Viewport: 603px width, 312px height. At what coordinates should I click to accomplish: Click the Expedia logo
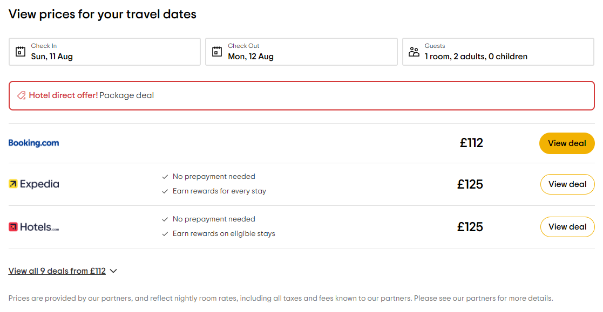[33, 184]
